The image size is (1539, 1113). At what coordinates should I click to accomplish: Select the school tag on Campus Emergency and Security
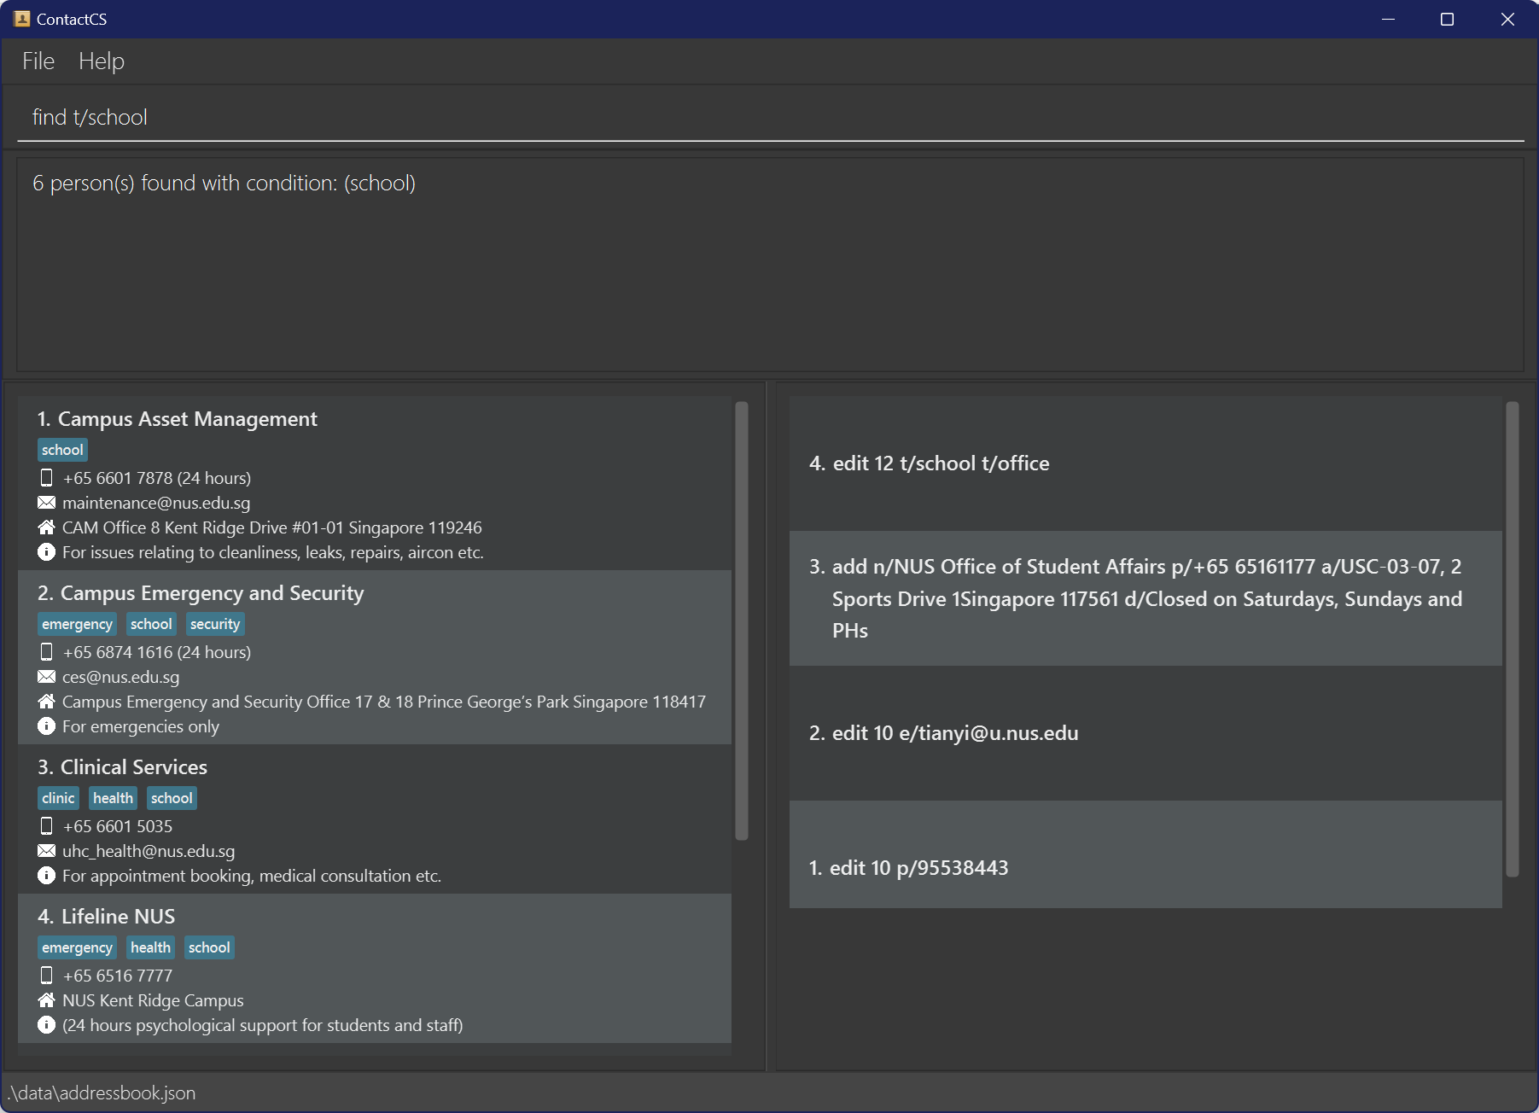point(151,624)
